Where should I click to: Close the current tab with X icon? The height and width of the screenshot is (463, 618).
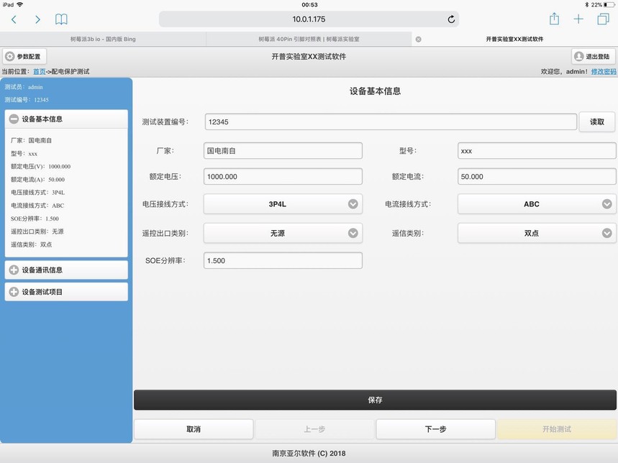point(419,40)
